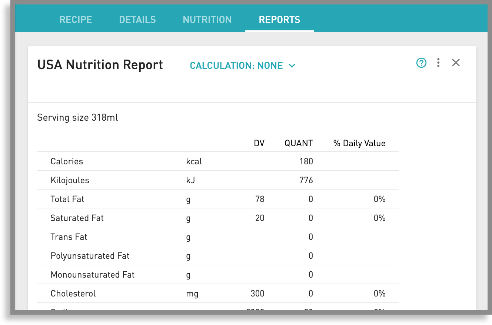Switch to the RECIPE tab
492x325 pixels.
tap(76, 20)
